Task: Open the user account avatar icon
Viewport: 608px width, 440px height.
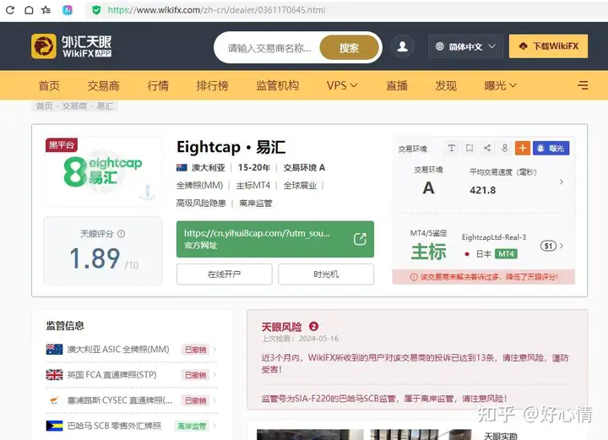Action: point(403,46)
